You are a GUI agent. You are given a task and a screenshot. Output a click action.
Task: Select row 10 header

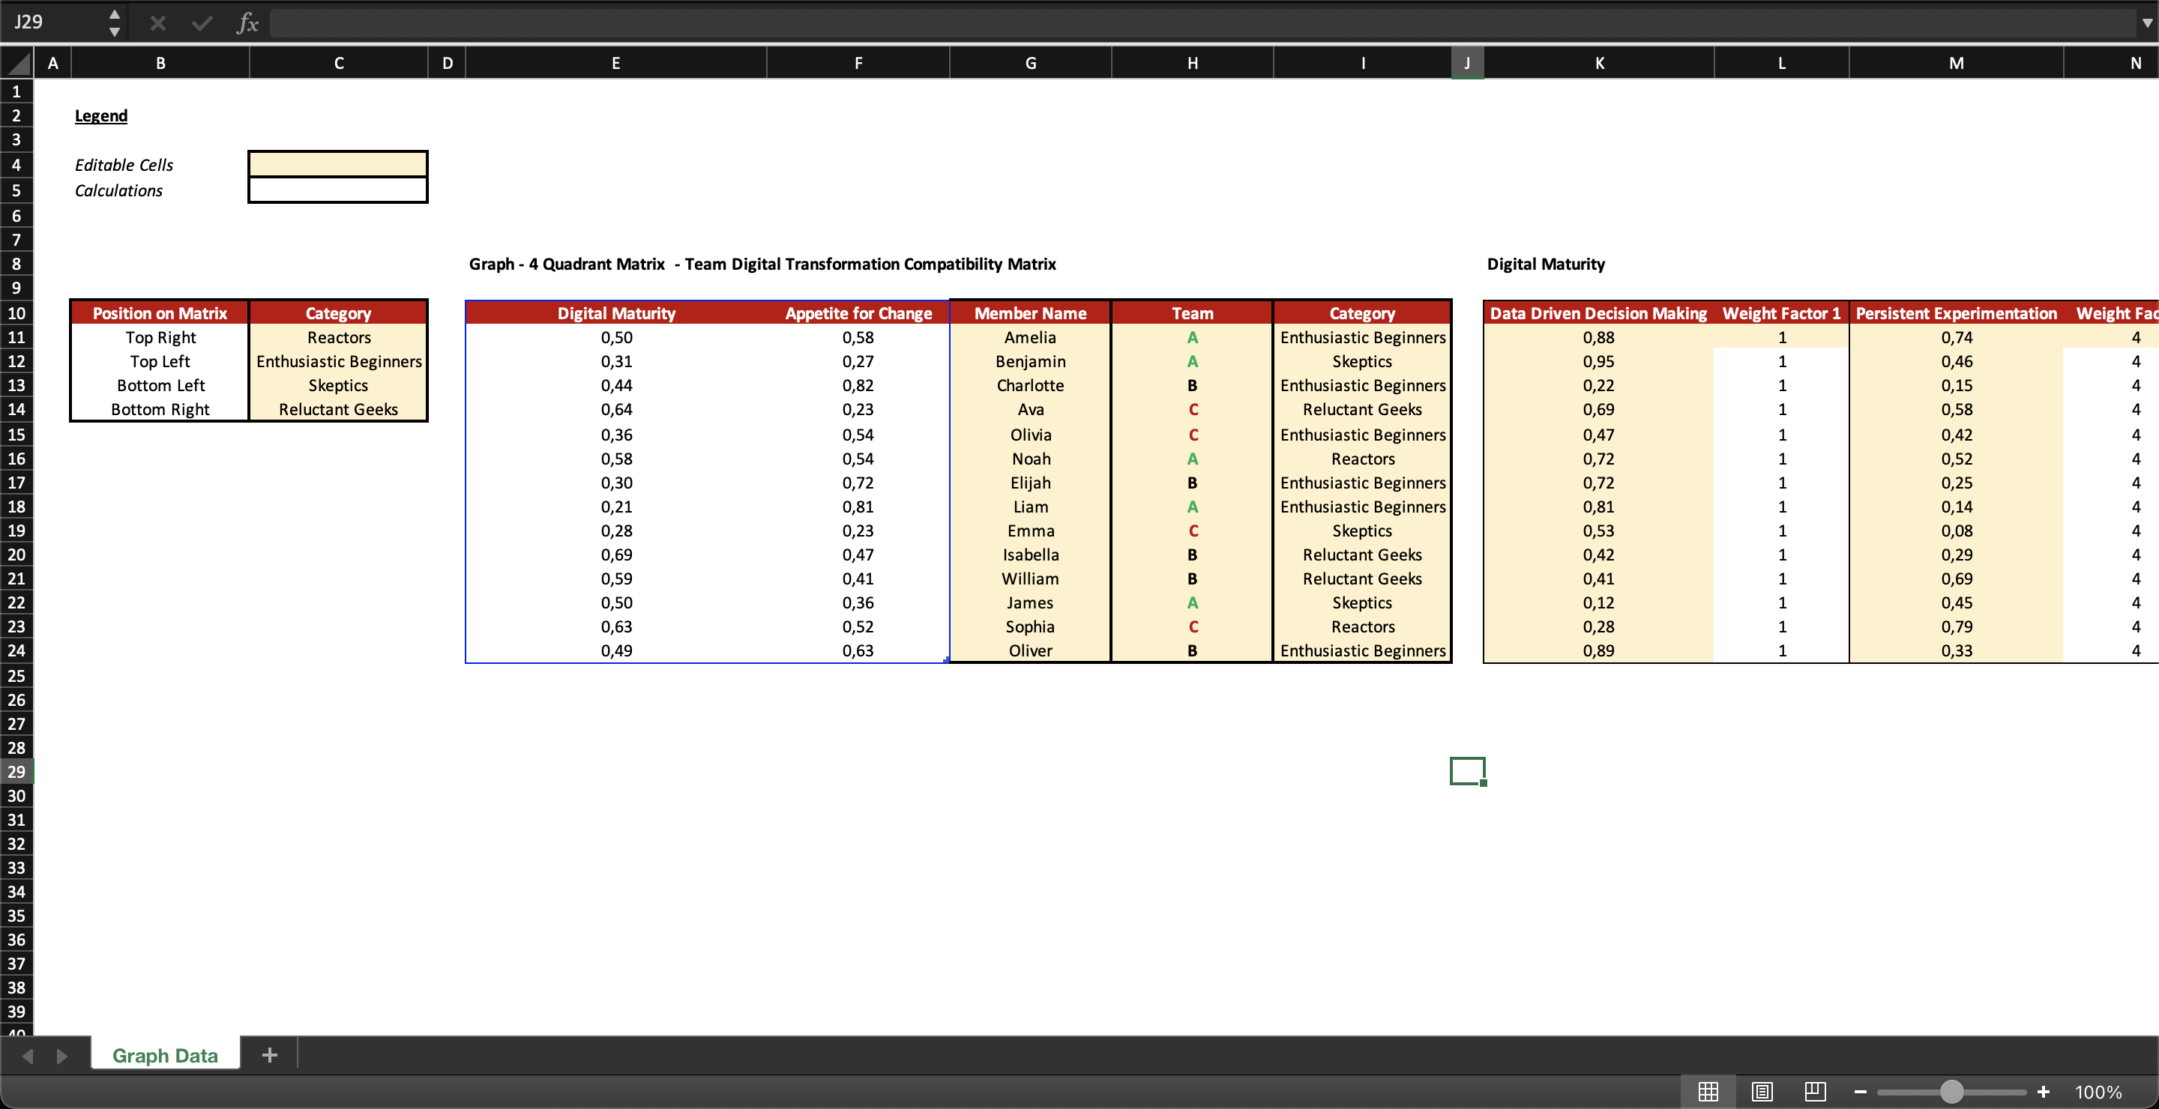pyautogui.click(x=16, y=313)
